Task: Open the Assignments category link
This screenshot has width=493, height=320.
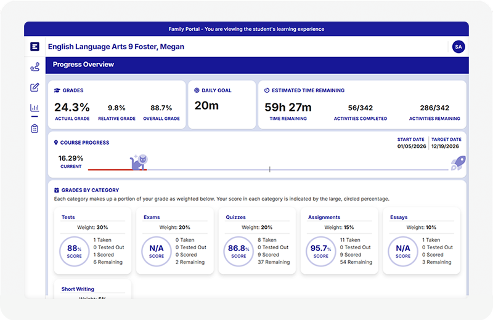Action: (324, 217)
